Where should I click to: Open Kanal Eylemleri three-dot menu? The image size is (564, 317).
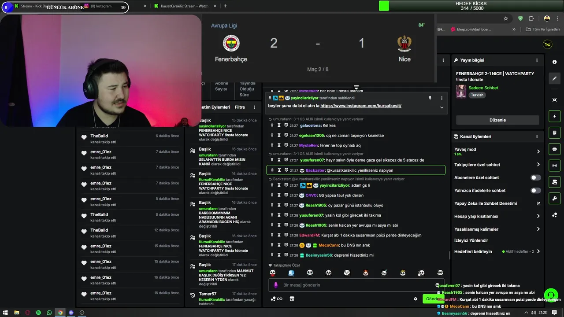(537, 136)
